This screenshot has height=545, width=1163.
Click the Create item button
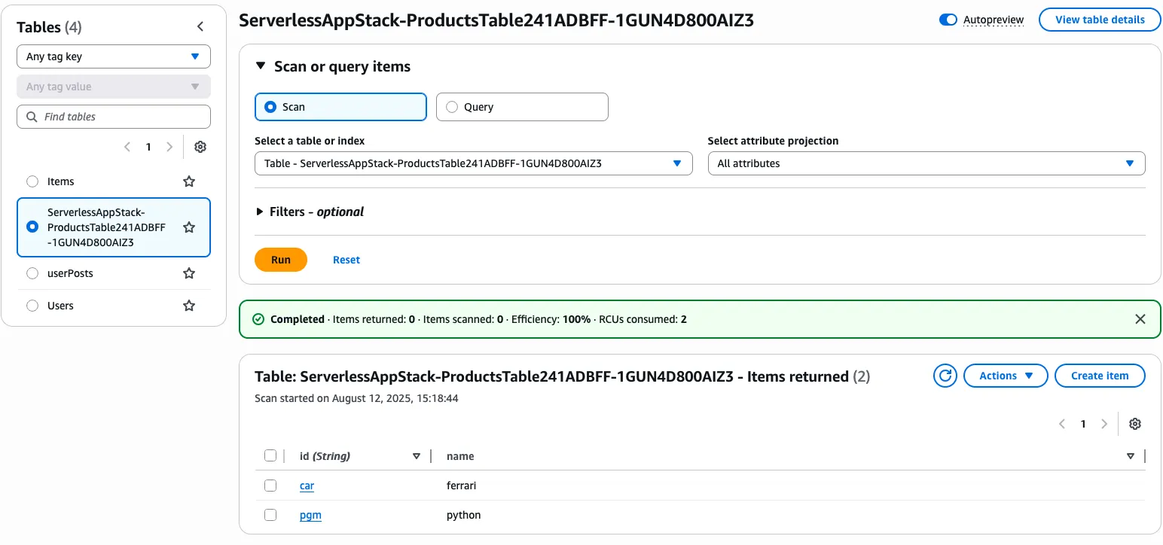(x=1100, y=376)
